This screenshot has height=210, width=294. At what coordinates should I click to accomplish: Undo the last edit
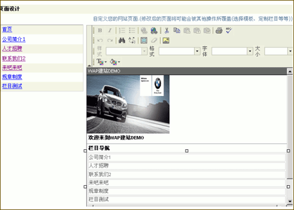click(x=100, y=40)
